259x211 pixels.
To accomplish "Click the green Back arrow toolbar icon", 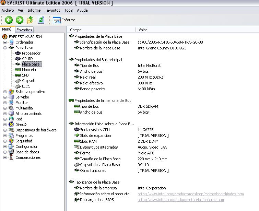I will pyautogui.click(x=9, y=20).
